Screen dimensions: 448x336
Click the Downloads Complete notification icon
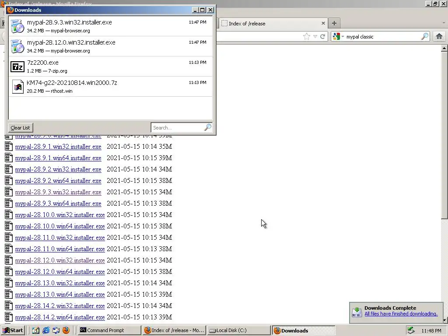357,311
